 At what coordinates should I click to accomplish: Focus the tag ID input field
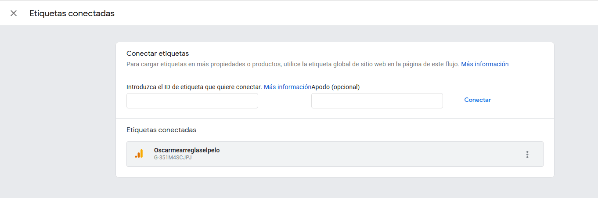pos(192,101)
